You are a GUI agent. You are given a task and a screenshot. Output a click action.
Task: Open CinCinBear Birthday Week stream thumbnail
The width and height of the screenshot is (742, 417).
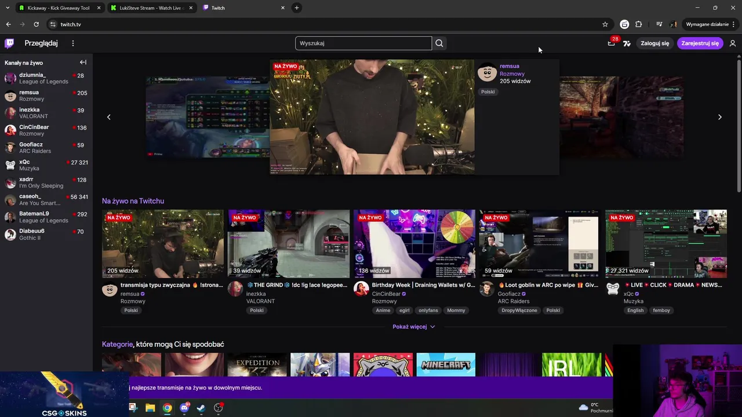point(414,244)
